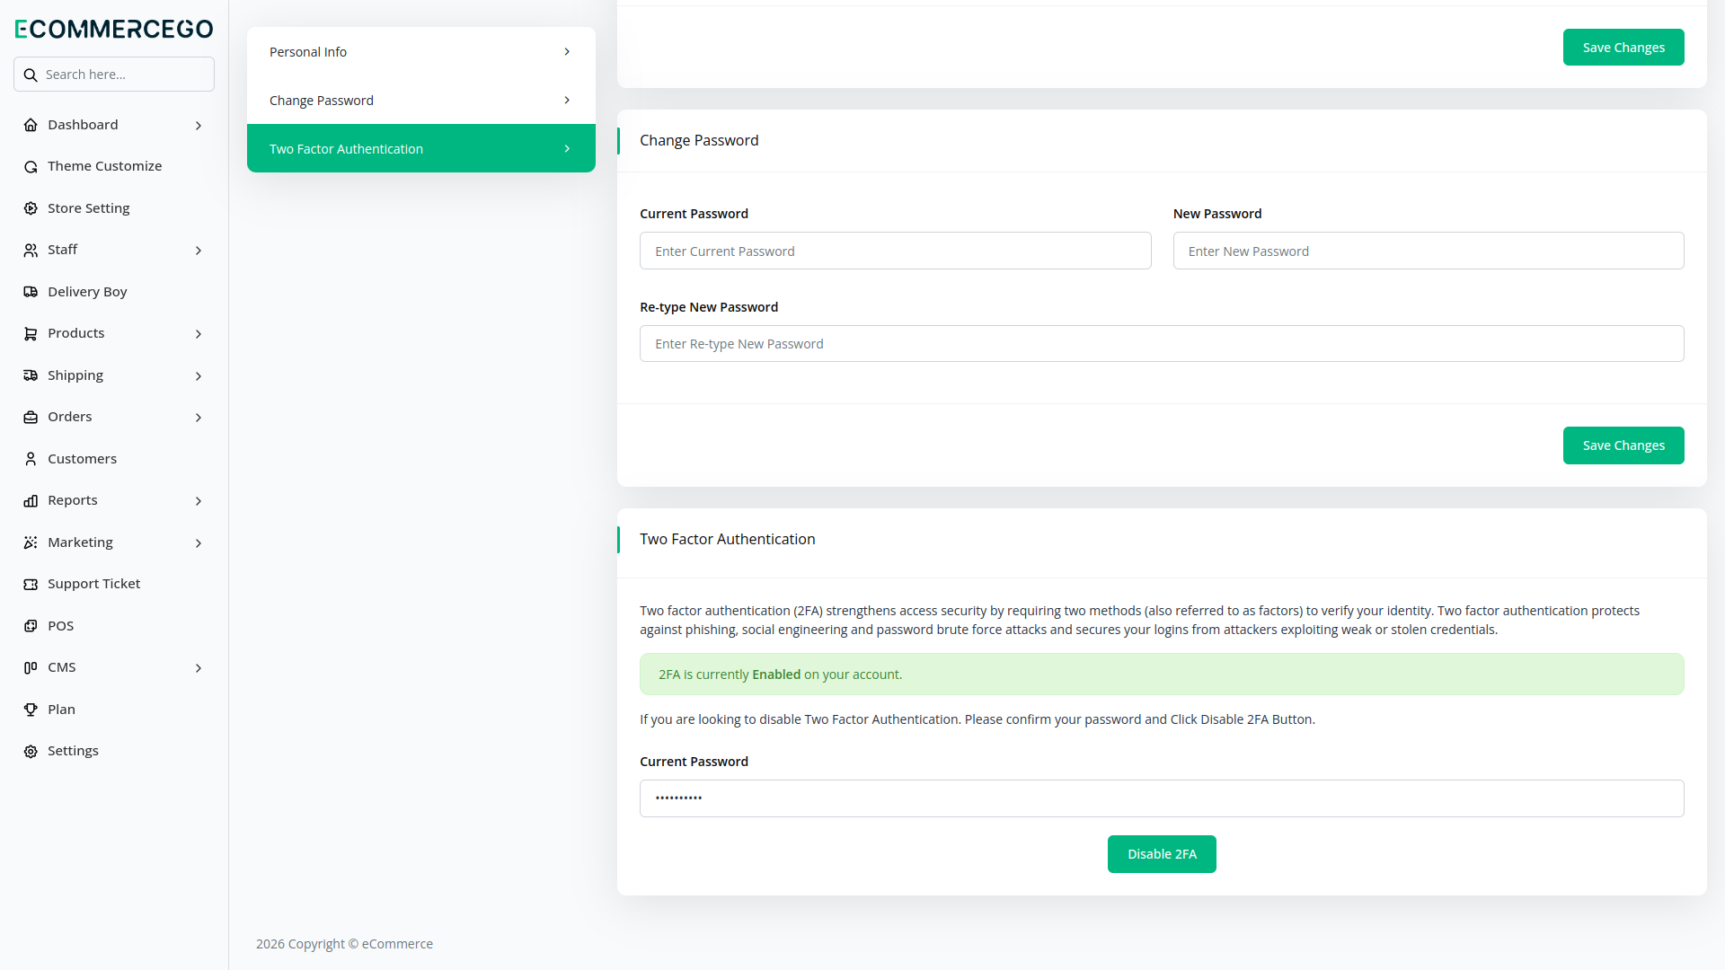Expand the Products submenu chevron

199,334
